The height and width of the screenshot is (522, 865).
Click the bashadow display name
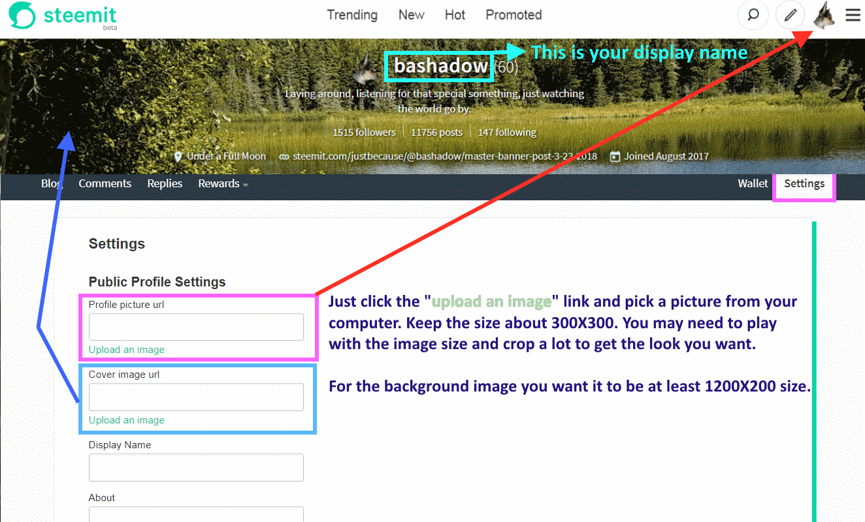pos(441,66)
